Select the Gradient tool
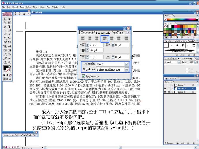 click(x=10, y=50)
